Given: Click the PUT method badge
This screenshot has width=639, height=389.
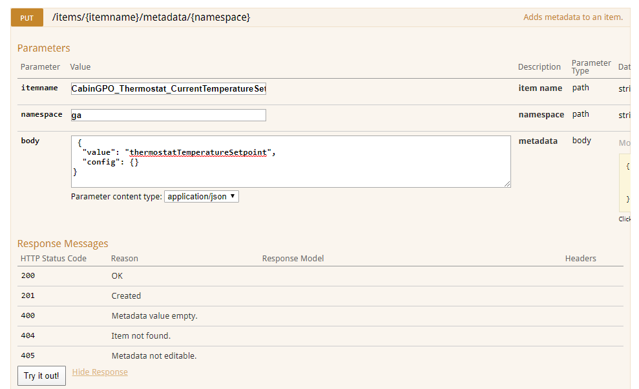Looking at the screenshot, I should pos(26,17).
